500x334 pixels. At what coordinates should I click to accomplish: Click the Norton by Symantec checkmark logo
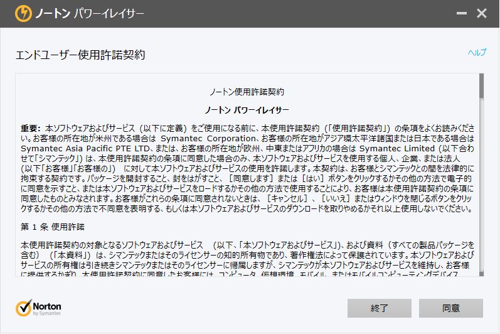point(38,308)
